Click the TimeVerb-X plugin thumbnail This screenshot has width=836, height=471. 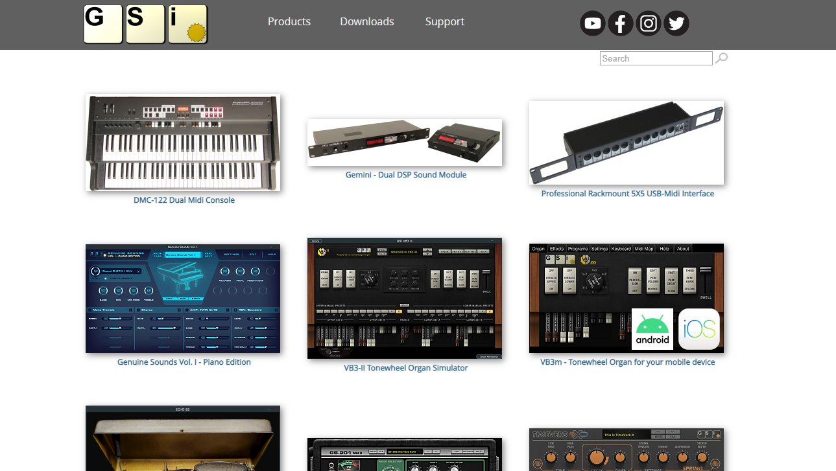627,450
